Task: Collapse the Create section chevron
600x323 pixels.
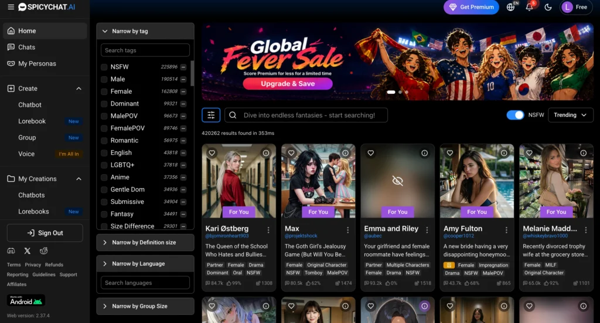Action: [x=79, y=89]
